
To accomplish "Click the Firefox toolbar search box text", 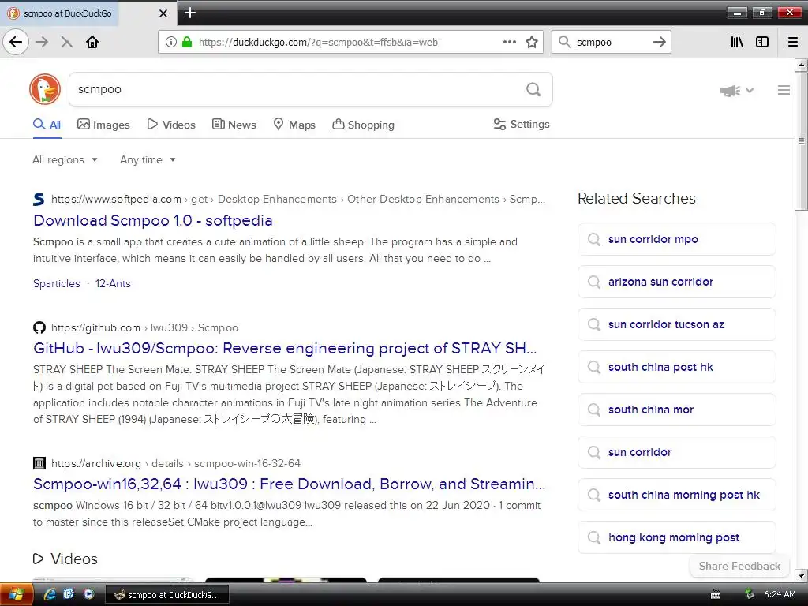I will [611, 43].
